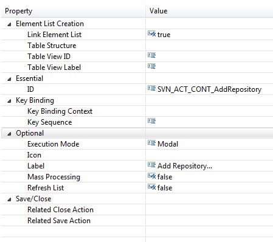273x242 pixels.
Task: Click the Modal value of Execution Mode
Action: (168, 144)
